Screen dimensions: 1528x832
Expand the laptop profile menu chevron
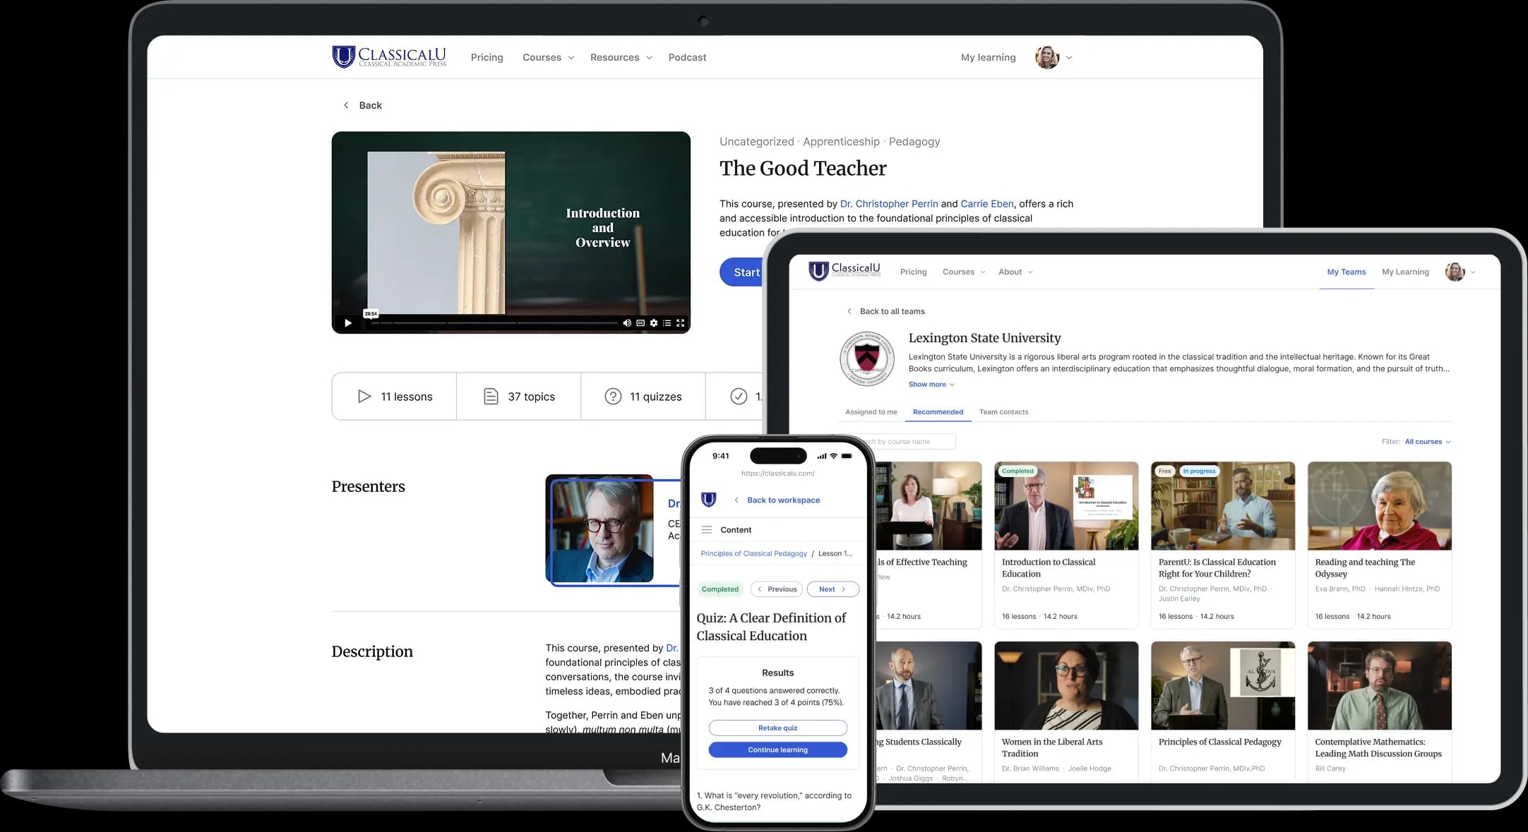[x=1069, y=58]
